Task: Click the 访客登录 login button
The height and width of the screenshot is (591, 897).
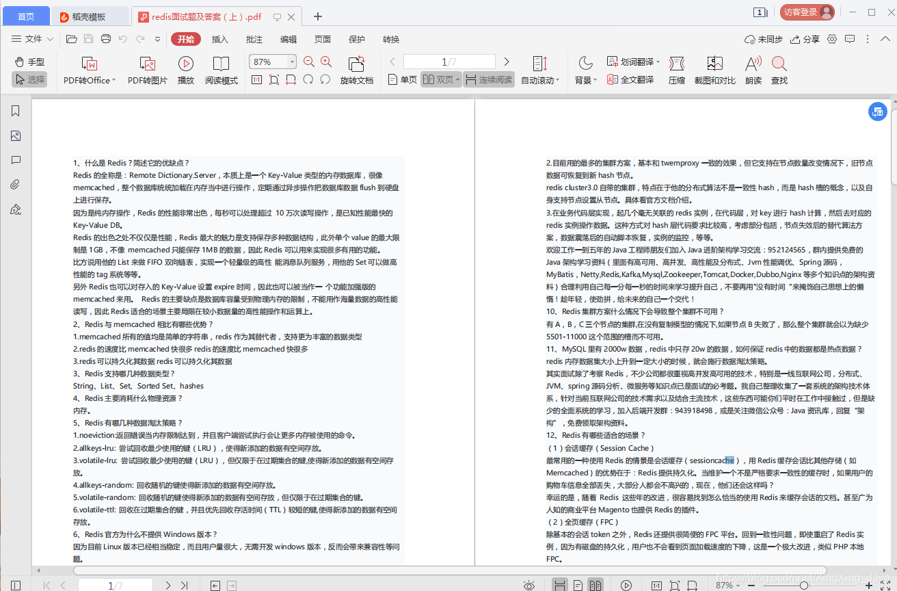Action: 807,12
